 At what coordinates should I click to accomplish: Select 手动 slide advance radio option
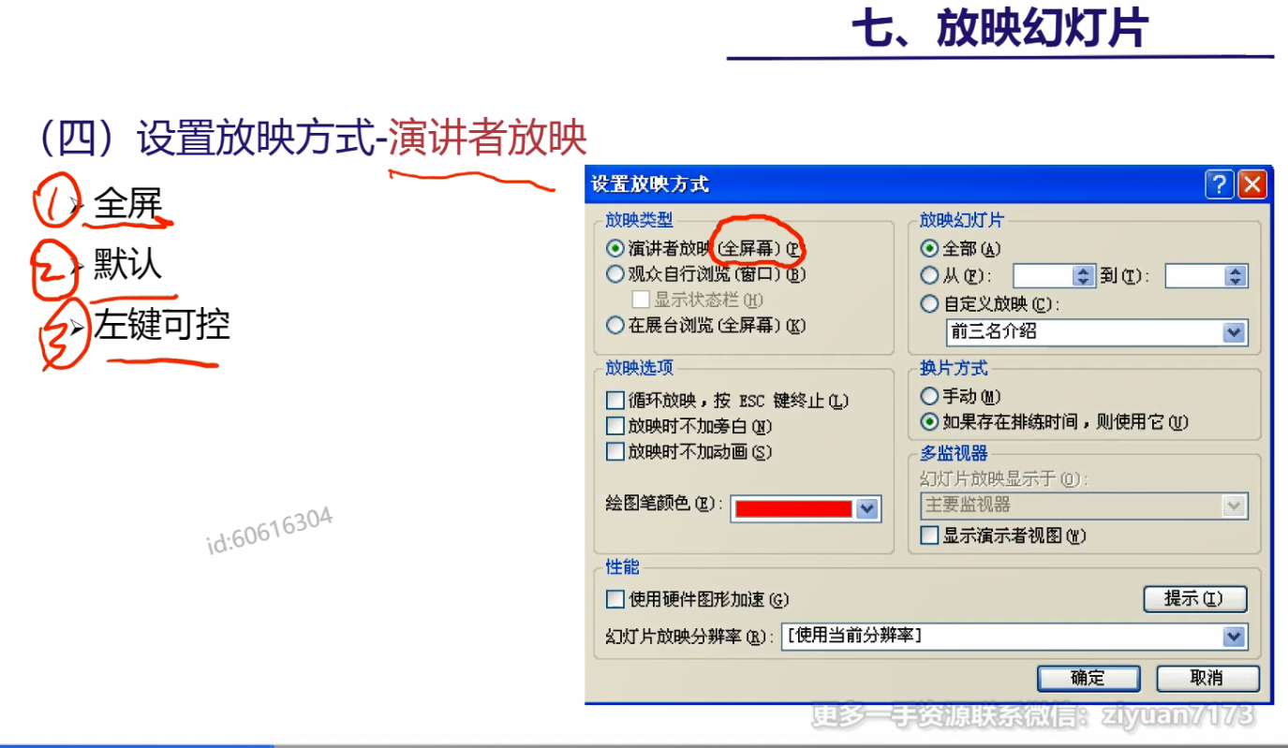pyautogui.click(x=929, y=397)
